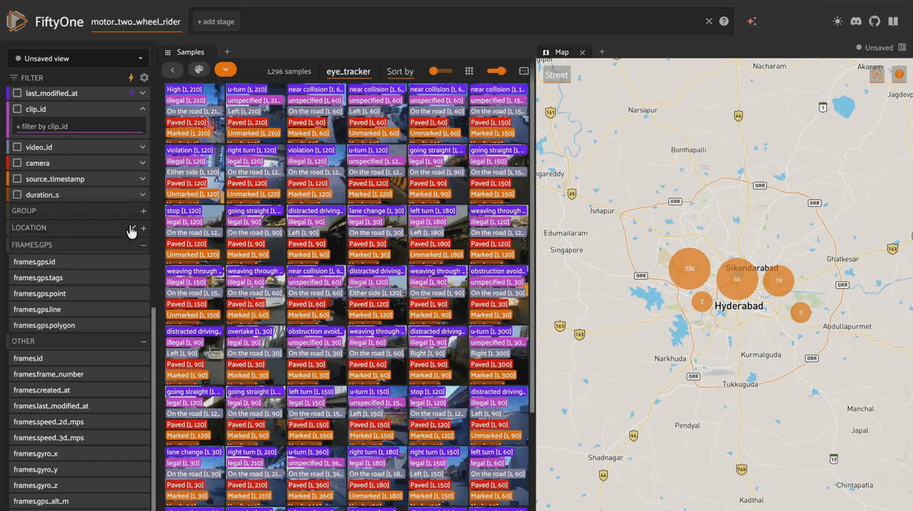Select the frames.gps.polygon field
913x511 pixels.
point(79,325)
